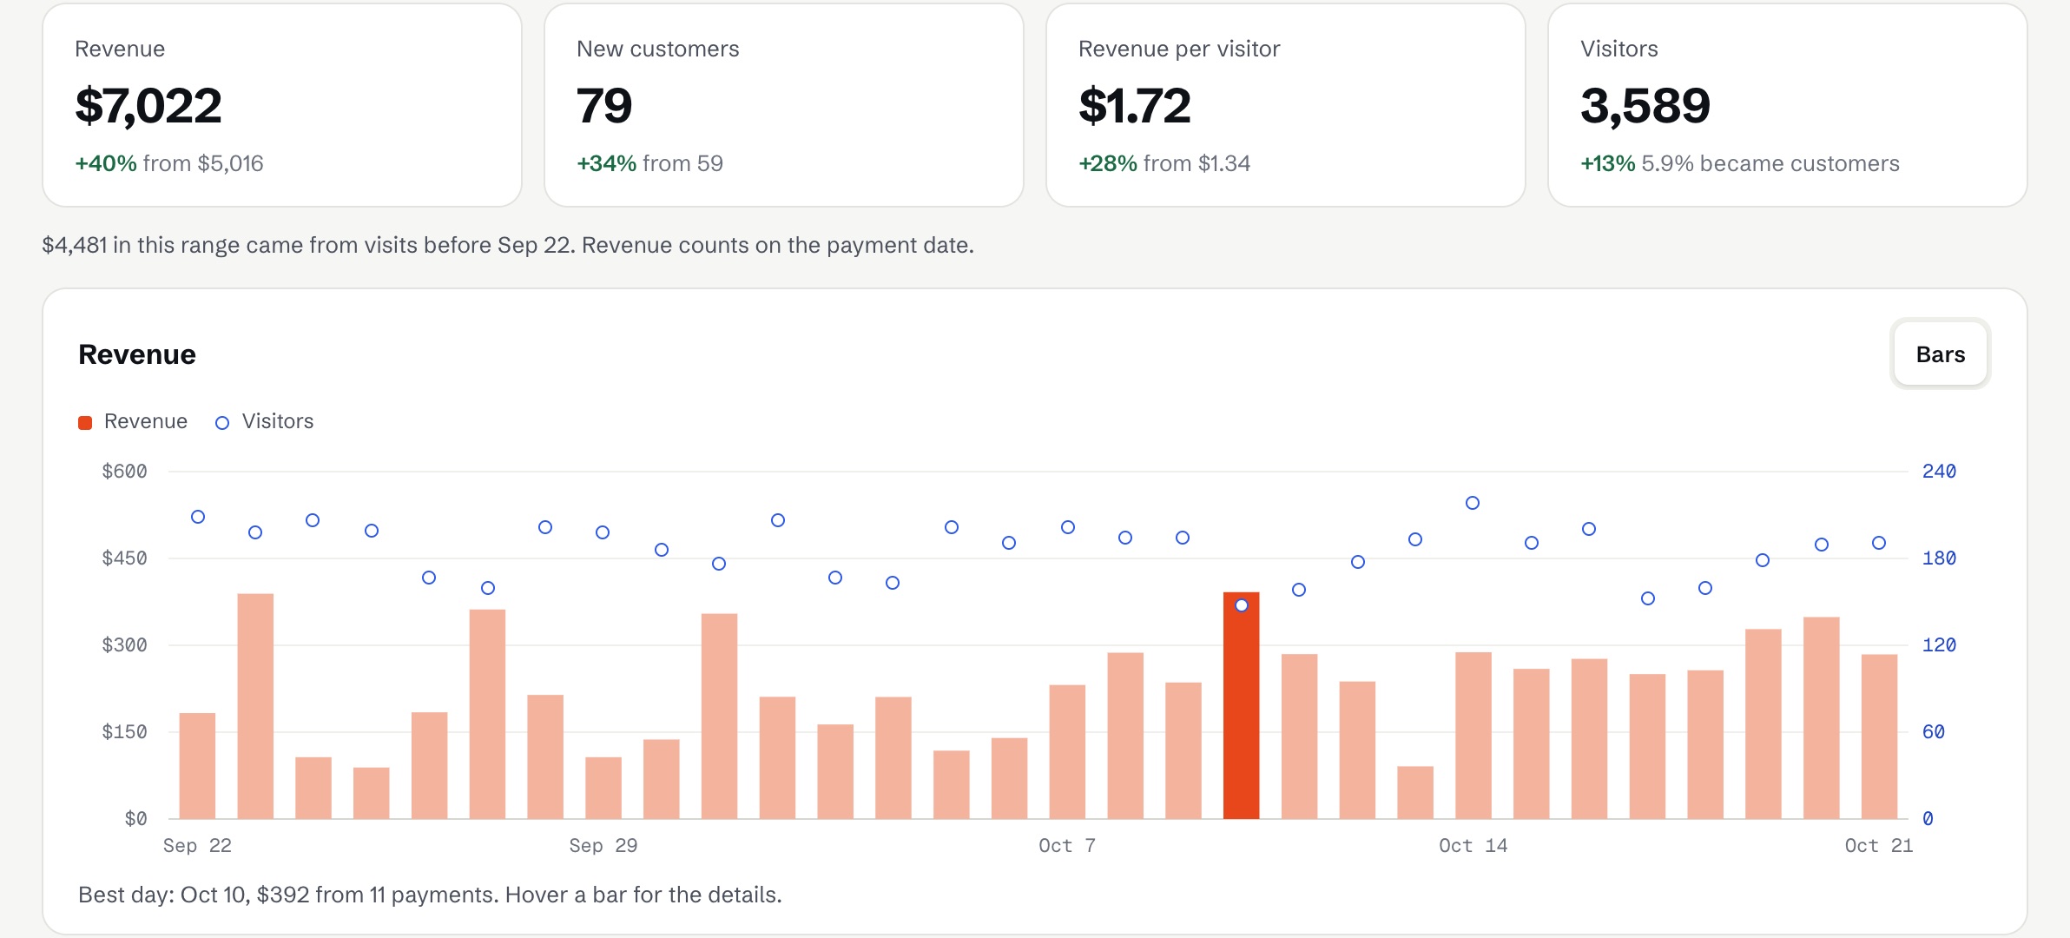2070x938 pixels.
Task: Click the "$4,481 in this range" note
Action: tap(508, 245)
